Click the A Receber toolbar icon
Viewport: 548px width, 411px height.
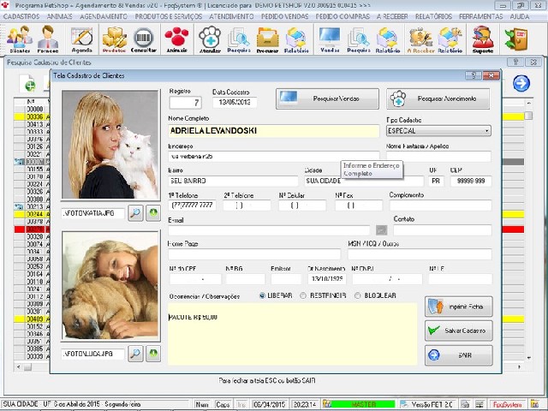(420, 39)
